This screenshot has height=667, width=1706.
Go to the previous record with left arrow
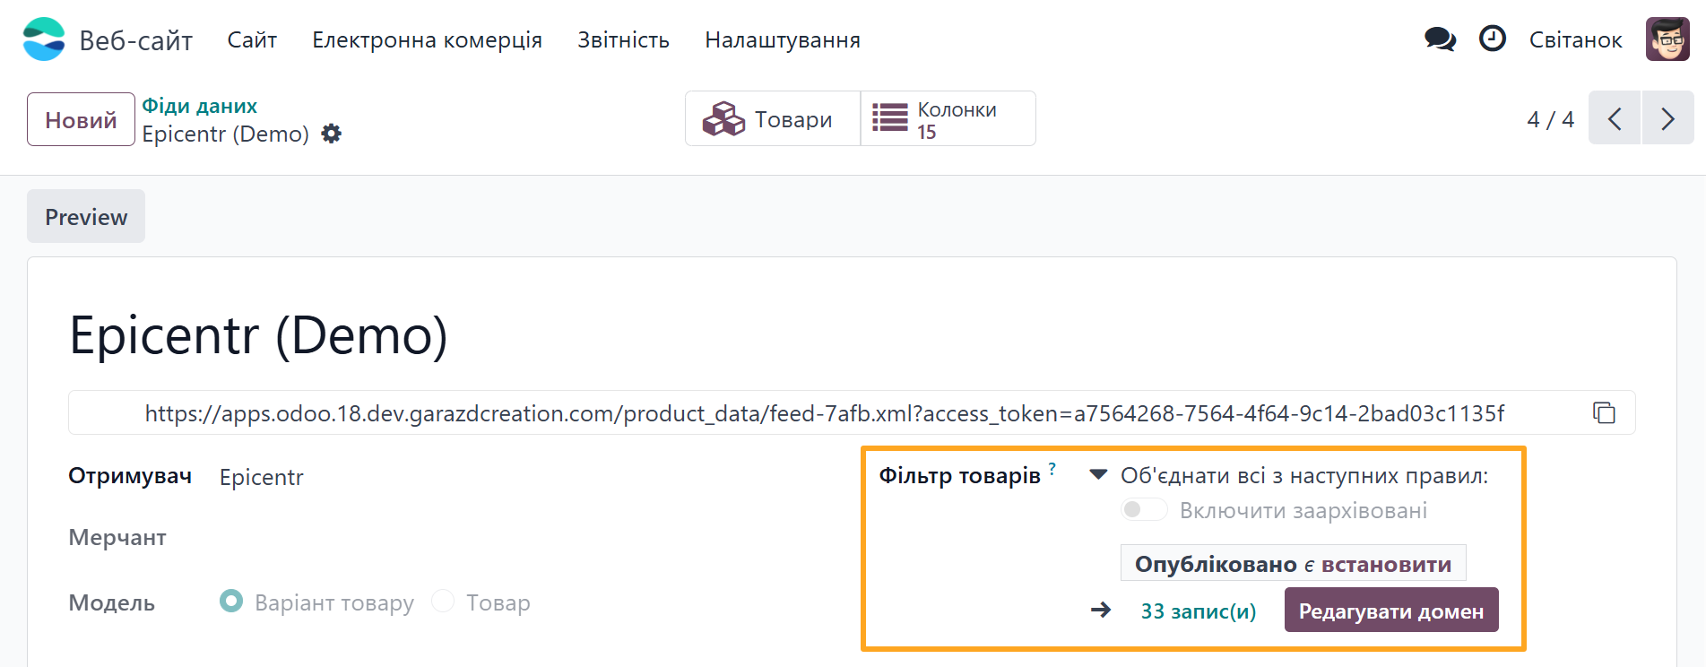point(1614,118)
